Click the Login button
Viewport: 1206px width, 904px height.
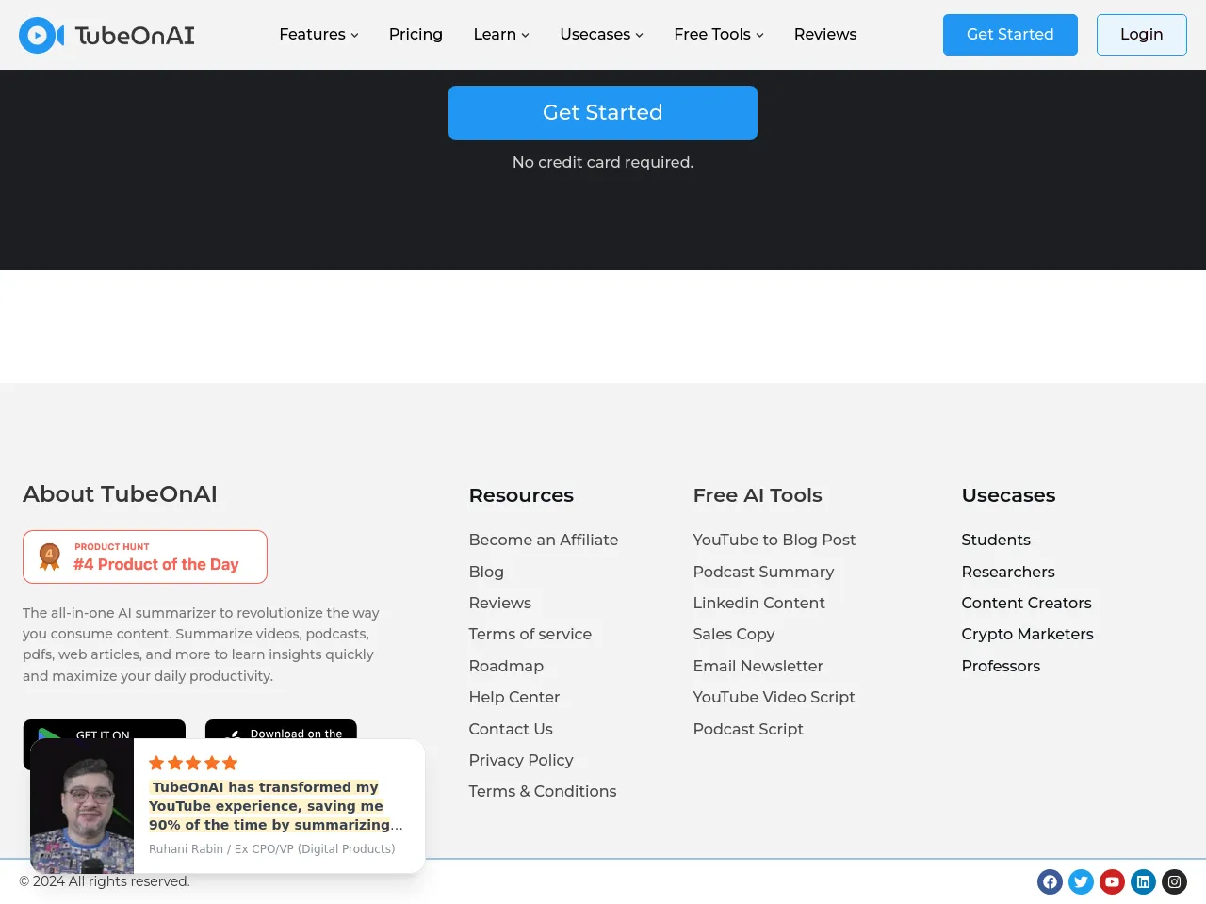pyautogui.click(x=1141, y=35)
